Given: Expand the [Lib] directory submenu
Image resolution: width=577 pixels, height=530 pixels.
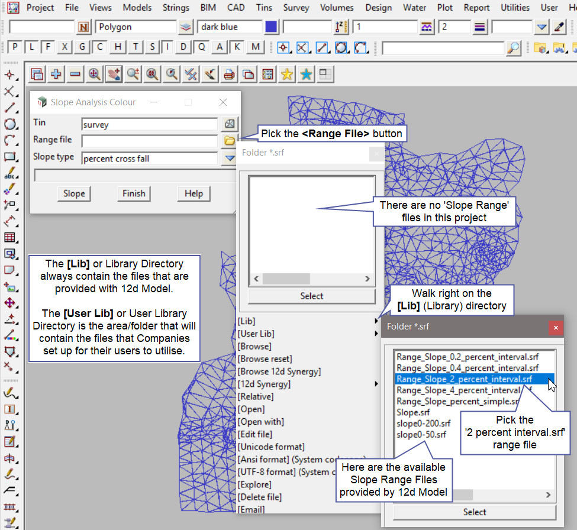Looking at the screenshot, I should tap(376, 321).
